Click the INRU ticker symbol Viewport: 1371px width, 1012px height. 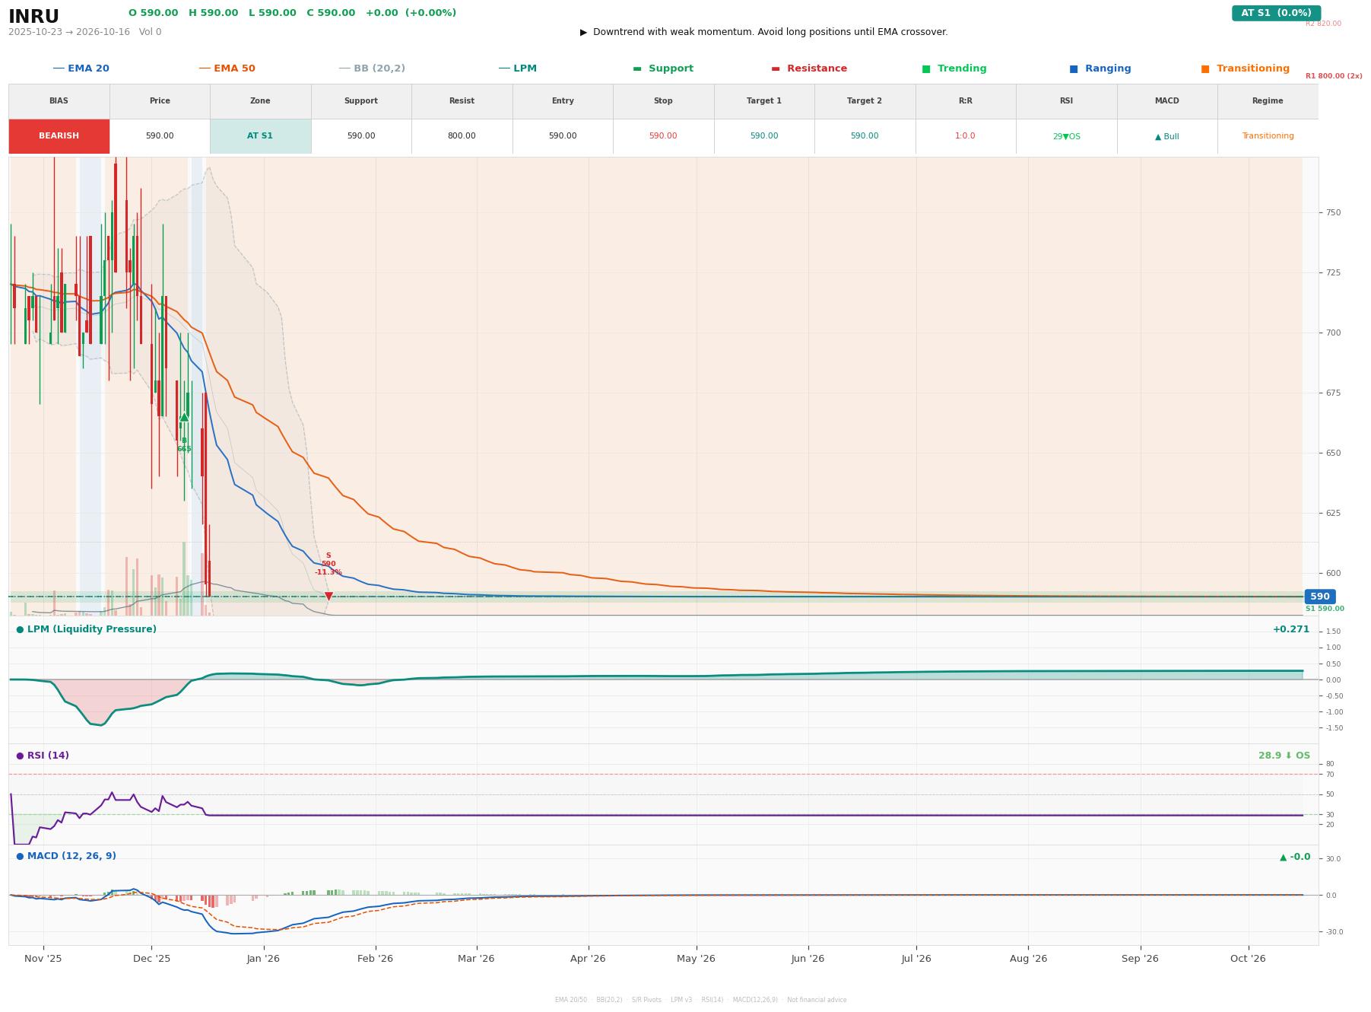coord(33,17)
